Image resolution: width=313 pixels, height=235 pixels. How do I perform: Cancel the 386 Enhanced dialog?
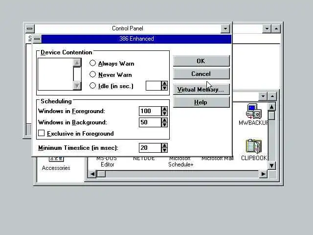point(201,74)
